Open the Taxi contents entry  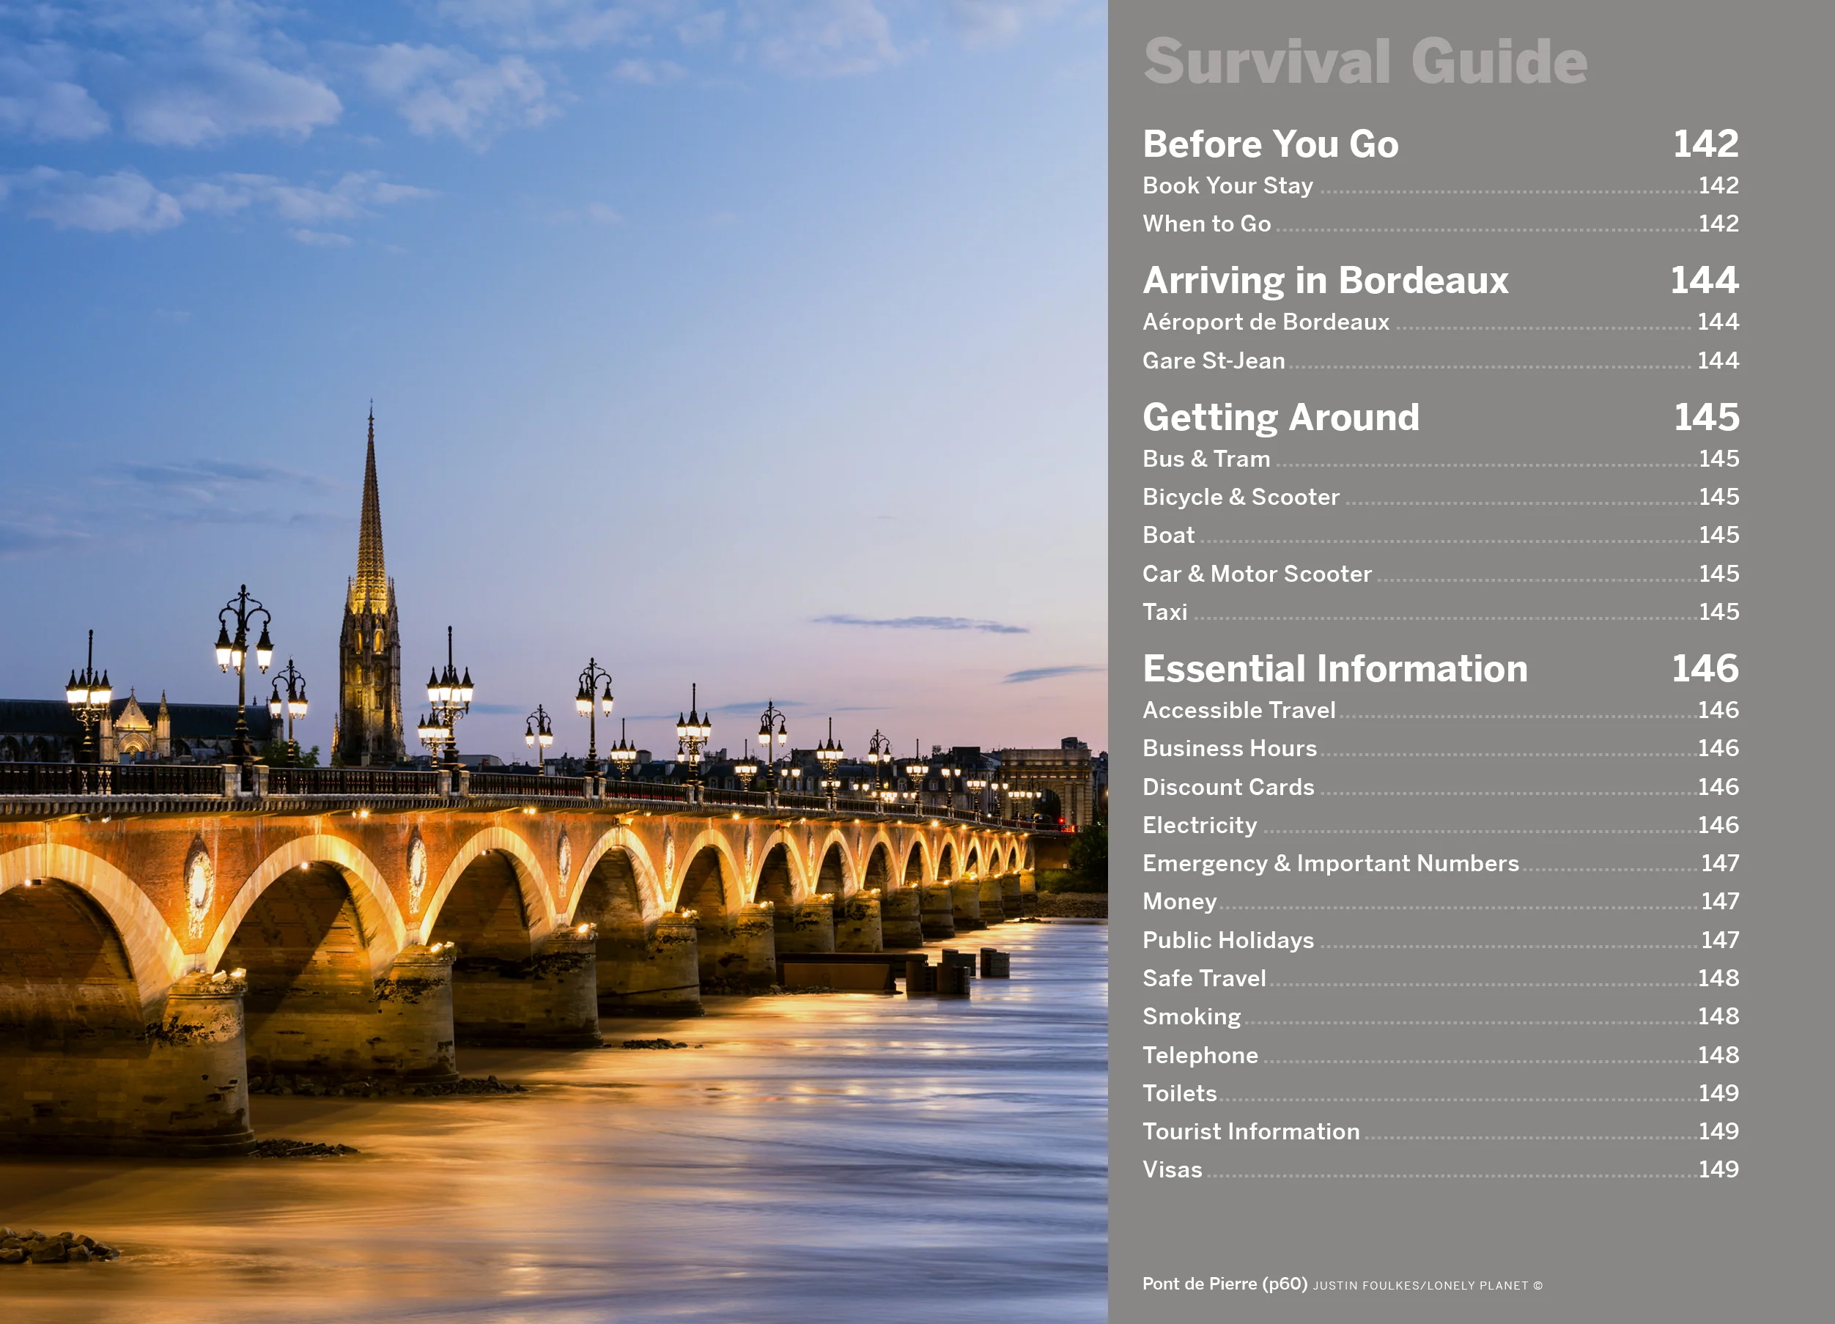1164,613
